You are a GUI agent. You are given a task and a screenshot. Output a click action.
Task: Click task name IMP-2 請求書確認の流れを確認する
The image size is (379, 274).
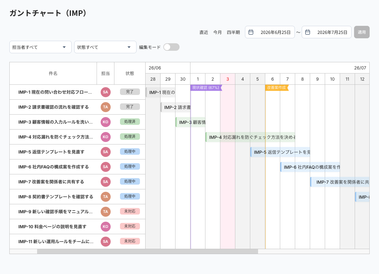tap(54, 107)
